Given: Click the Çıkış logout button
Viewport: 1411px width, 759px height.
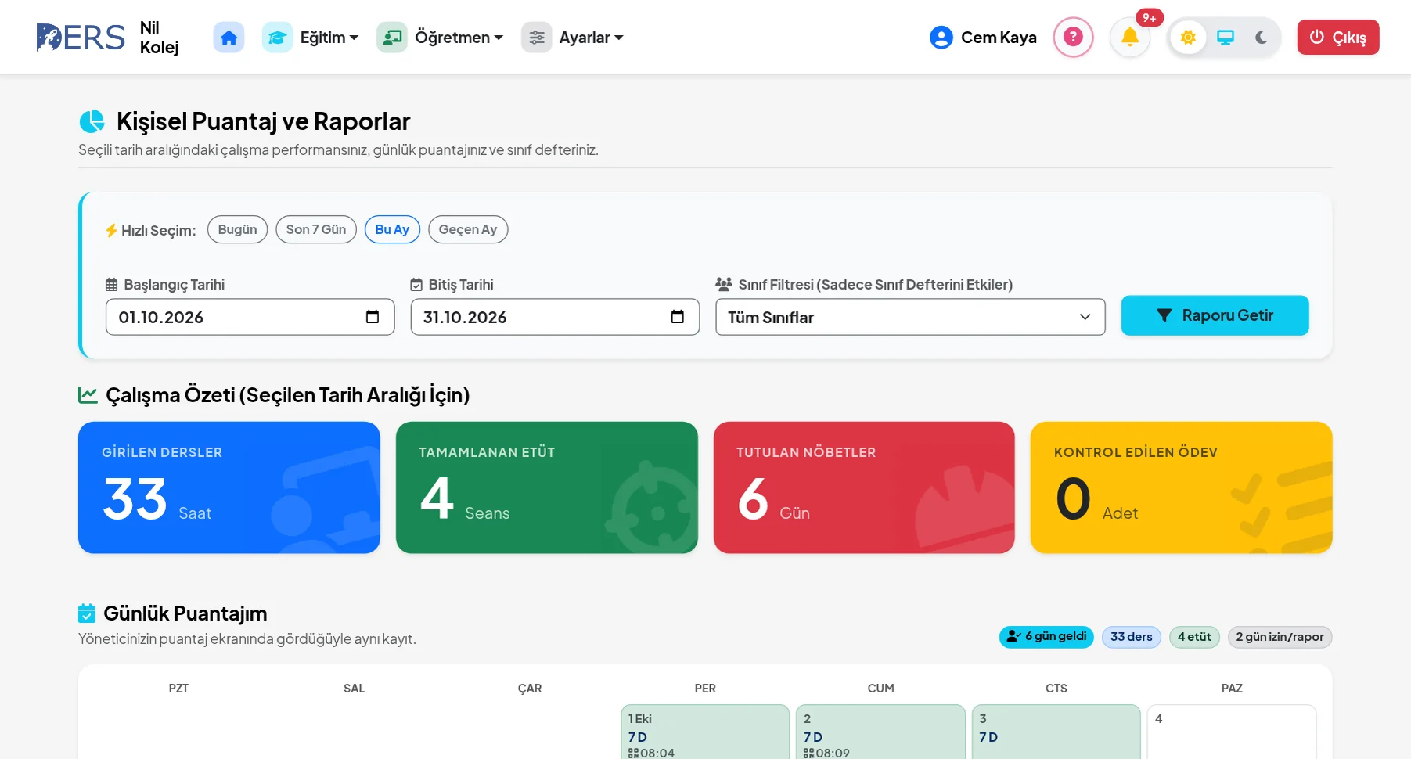Looking at the screenshot, I should 1338,38.
